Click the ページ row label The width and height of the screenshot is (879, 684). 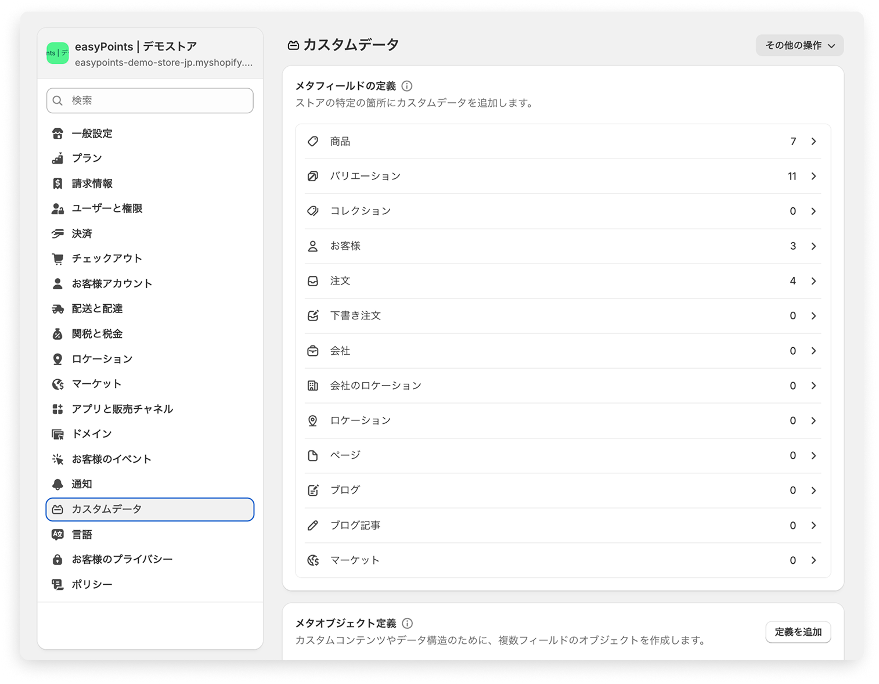pyautogui.click(x=345, y=455)
